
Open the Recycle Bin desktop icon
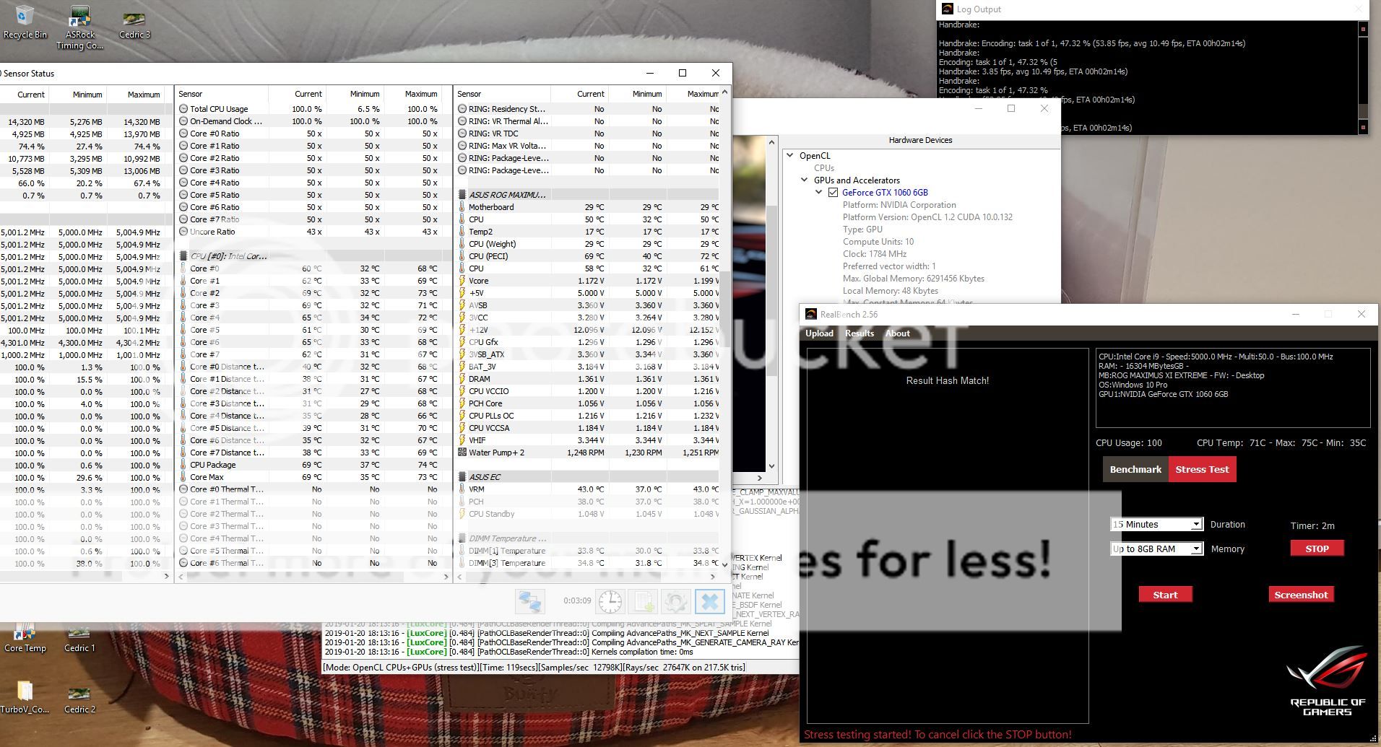pyautogui.click(x=25, y=22)
